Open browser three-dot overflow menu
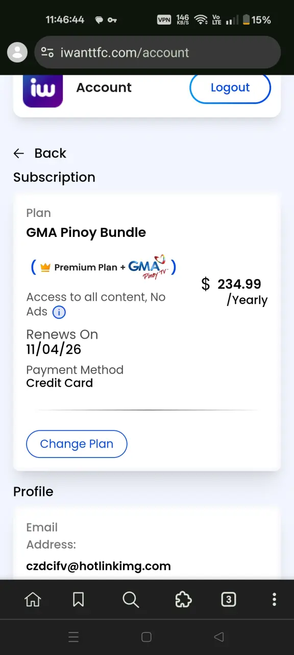Screen dimensions: 294x655 [274, 599]
